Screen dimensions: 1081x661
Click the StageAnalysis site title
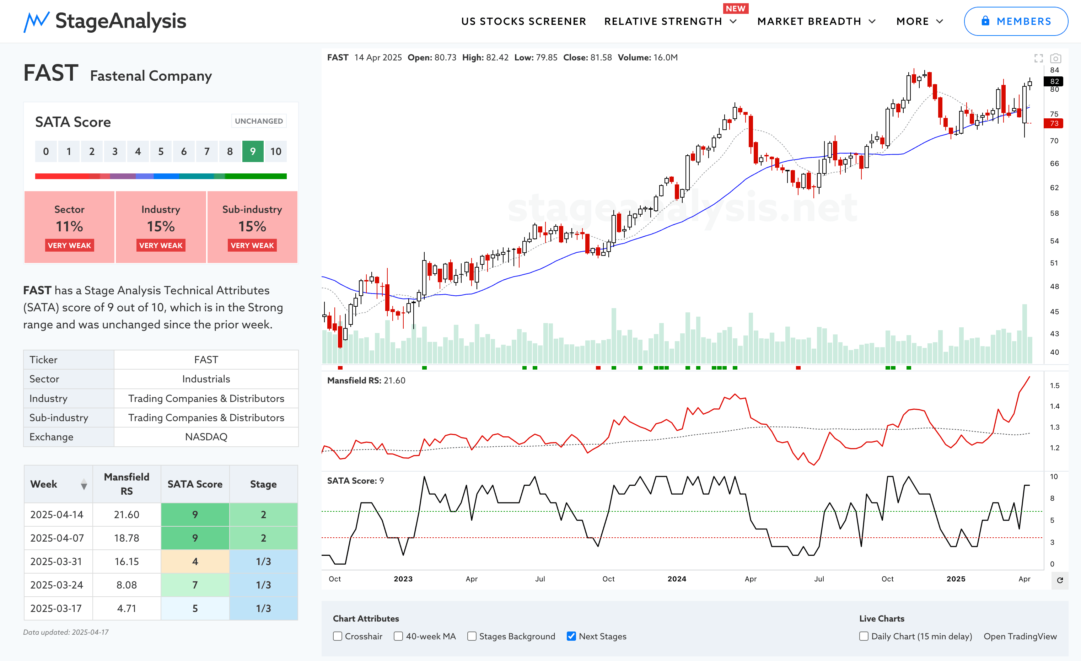[x=121, y=21]
